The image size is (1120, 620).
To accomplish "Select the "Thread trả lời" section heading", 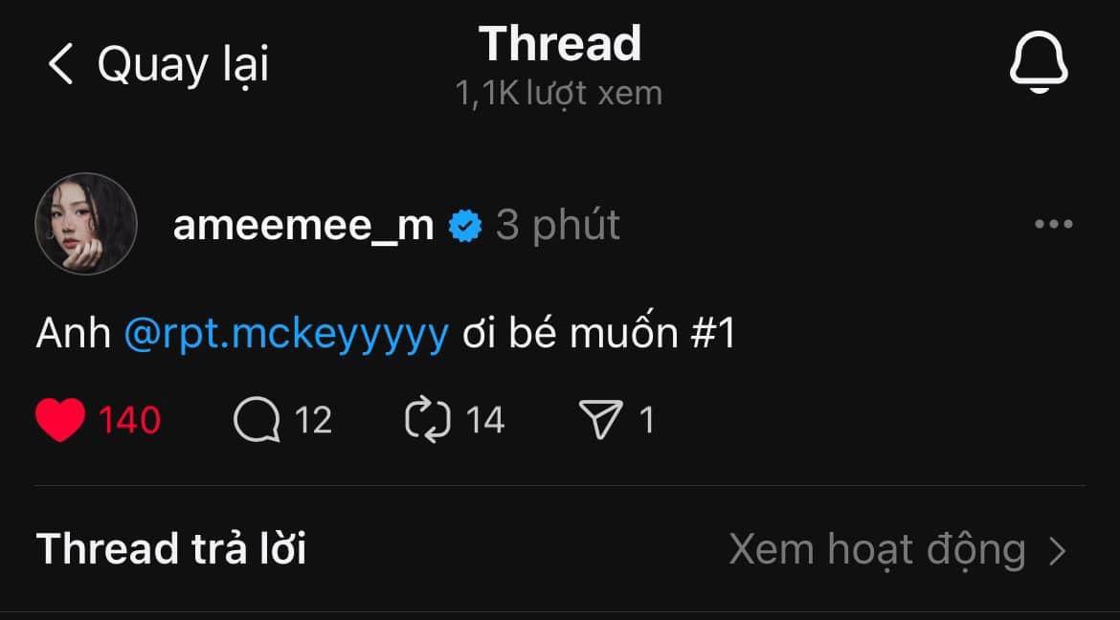I will click(x=171, y=550).
